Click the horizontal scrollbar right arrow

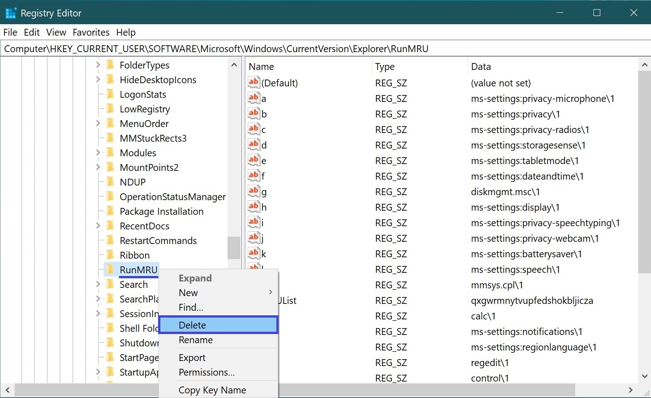click(x=630, y=390)
